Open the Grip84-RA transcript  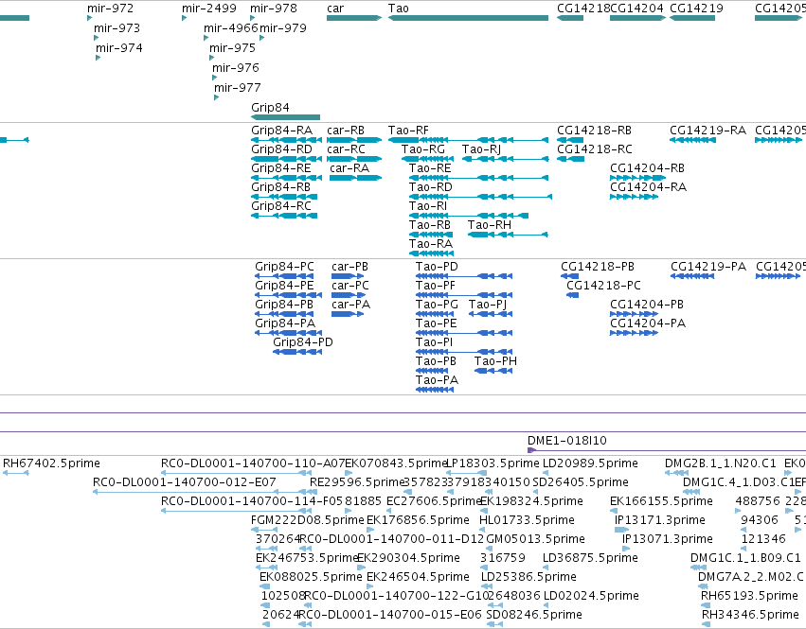tap(286, 140)
